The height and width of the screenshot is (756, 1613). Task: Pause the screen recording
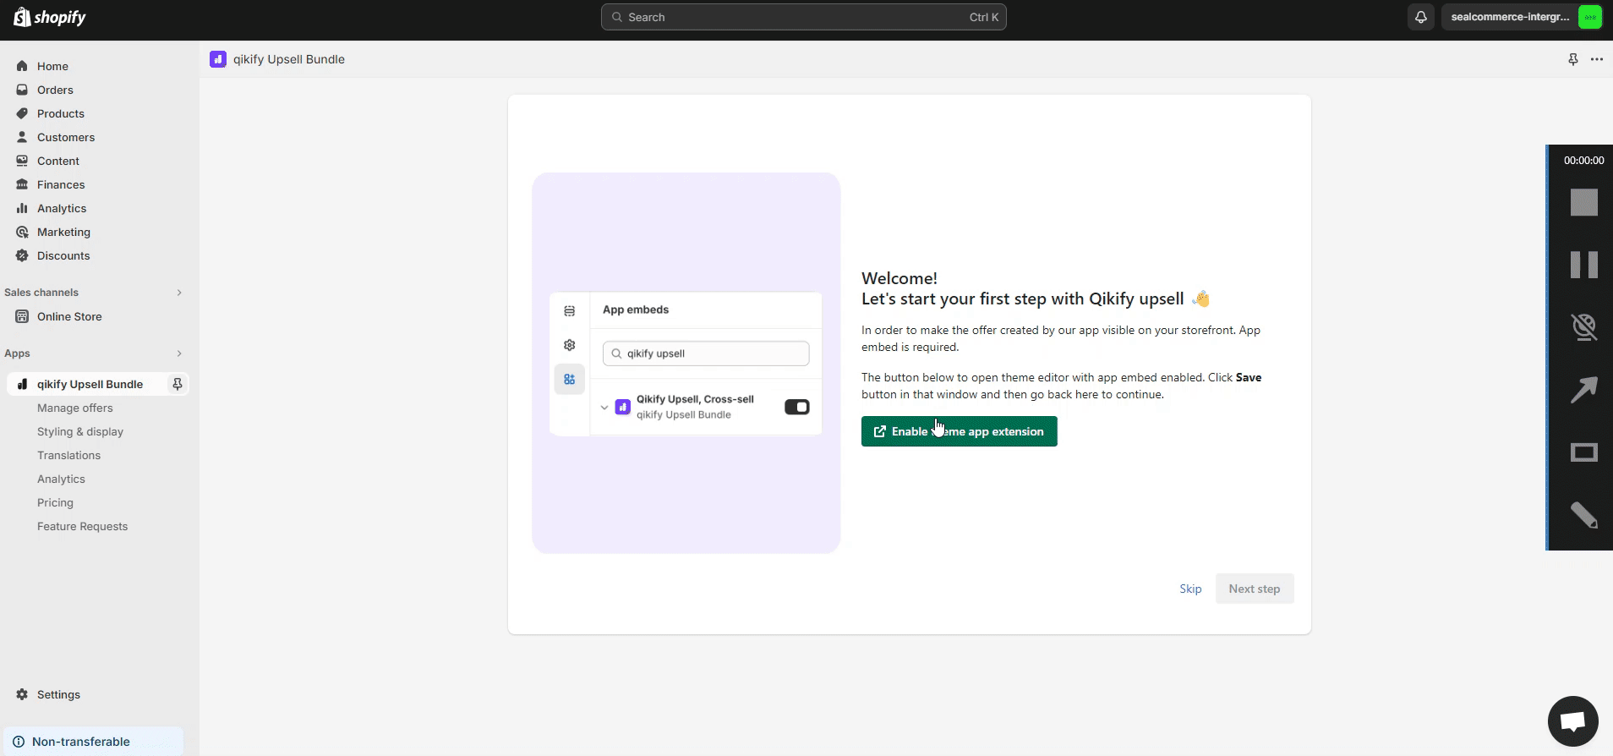1584,265
